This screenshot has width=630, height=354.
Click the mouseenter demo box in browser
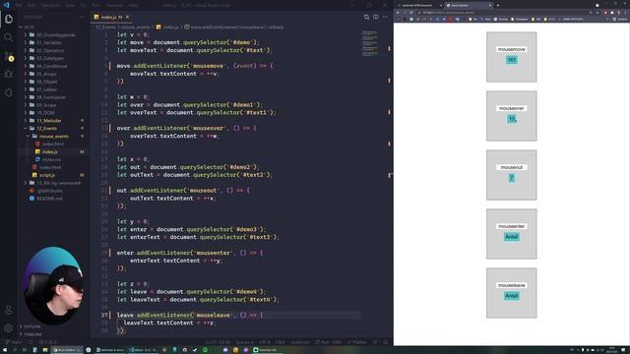[512, 234]
